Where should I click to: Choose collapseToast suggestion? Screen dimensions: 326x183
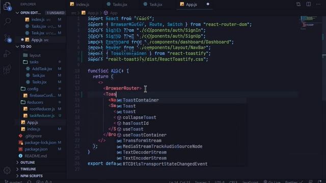[181, 117]
